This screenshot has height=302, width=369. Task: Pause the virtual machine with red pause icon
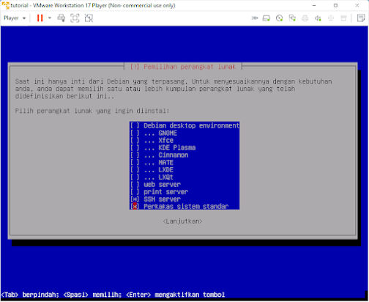coord(40,18)
